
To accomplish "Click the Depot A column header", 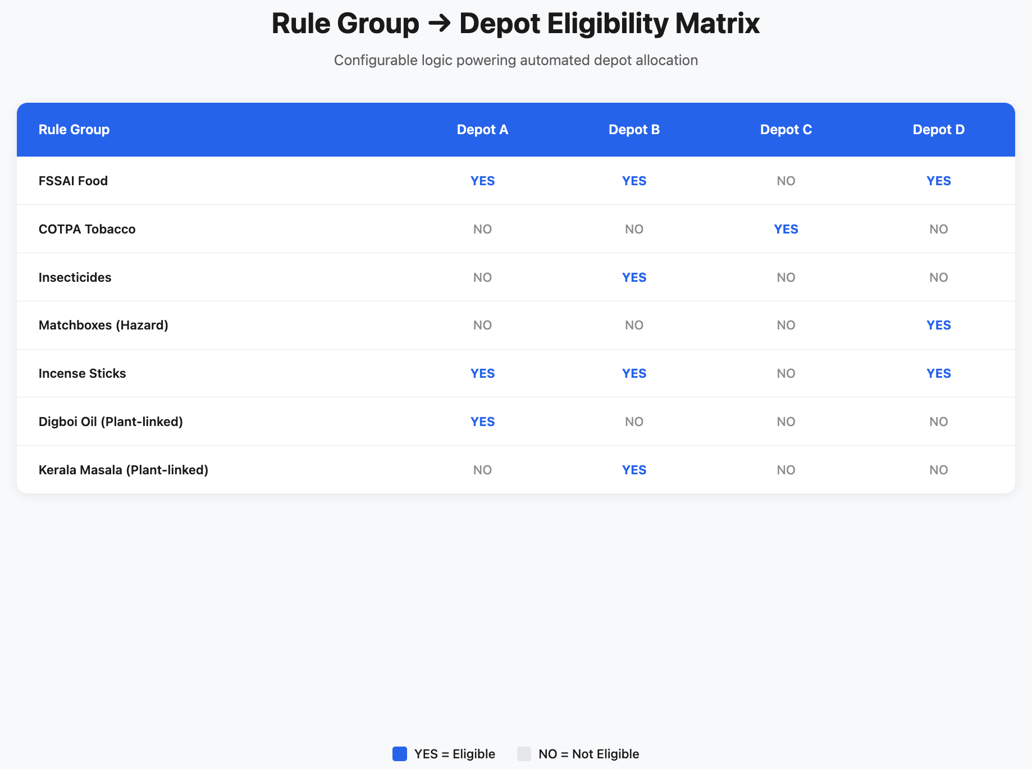I will point(482,130).
